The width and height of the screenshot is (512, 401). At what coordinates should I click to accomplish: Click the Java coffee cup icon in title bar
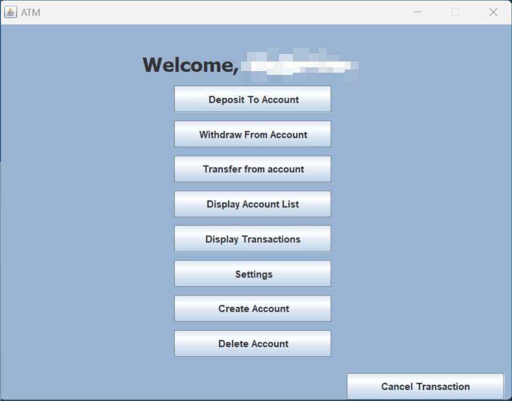(x=10, y=12)
